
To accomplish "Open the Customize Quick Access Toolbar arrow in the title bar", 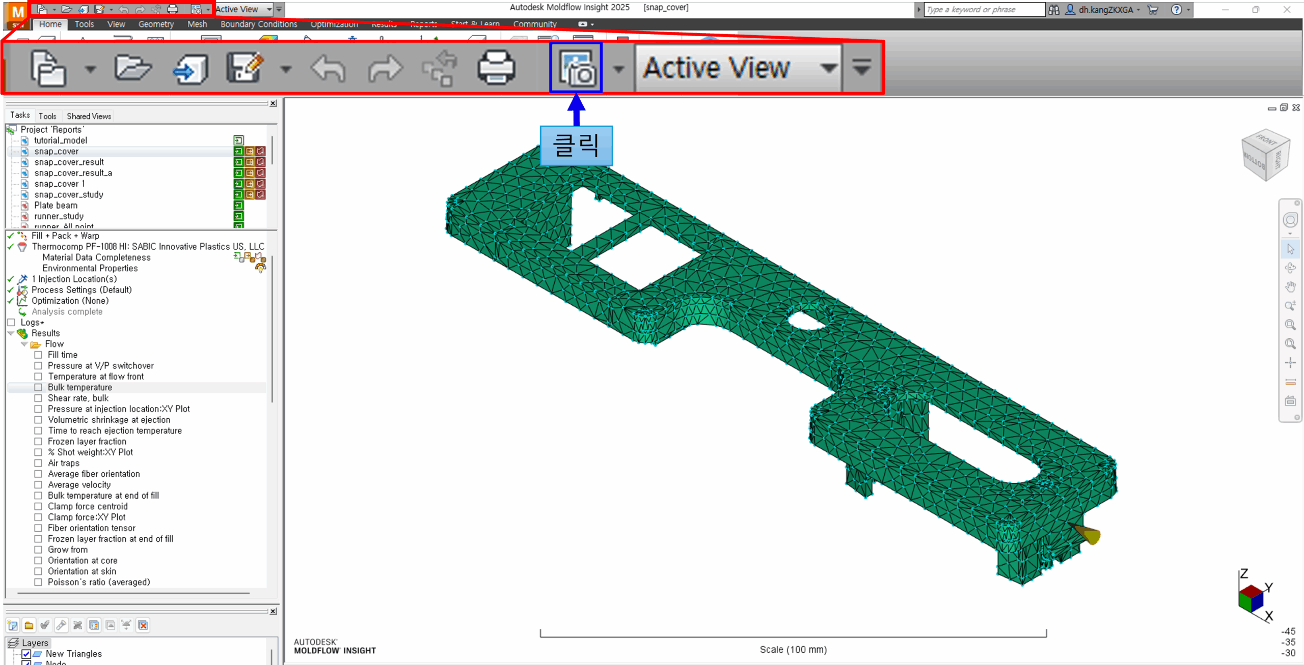I will click(279, 9).
